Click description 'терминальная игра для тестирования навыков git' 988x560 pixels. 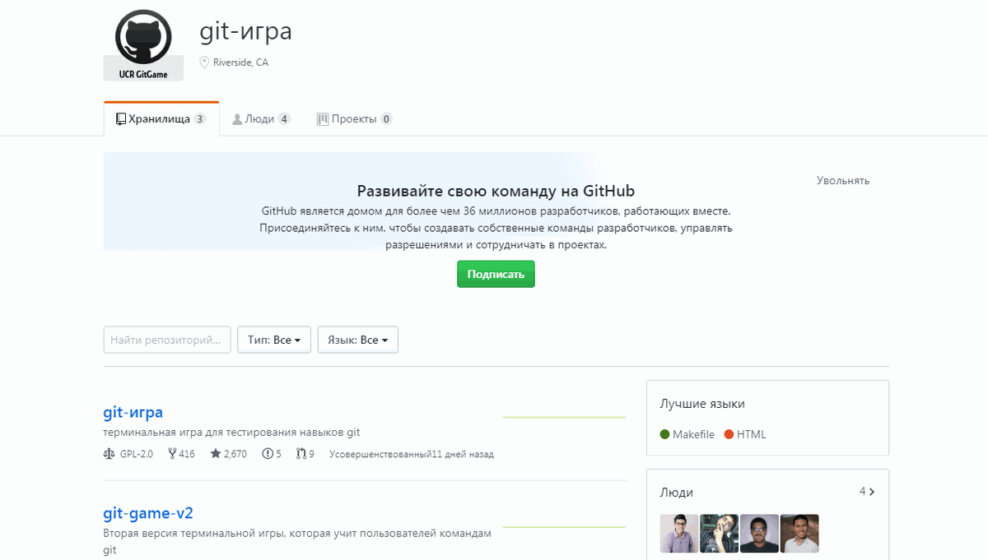[231, 433]
